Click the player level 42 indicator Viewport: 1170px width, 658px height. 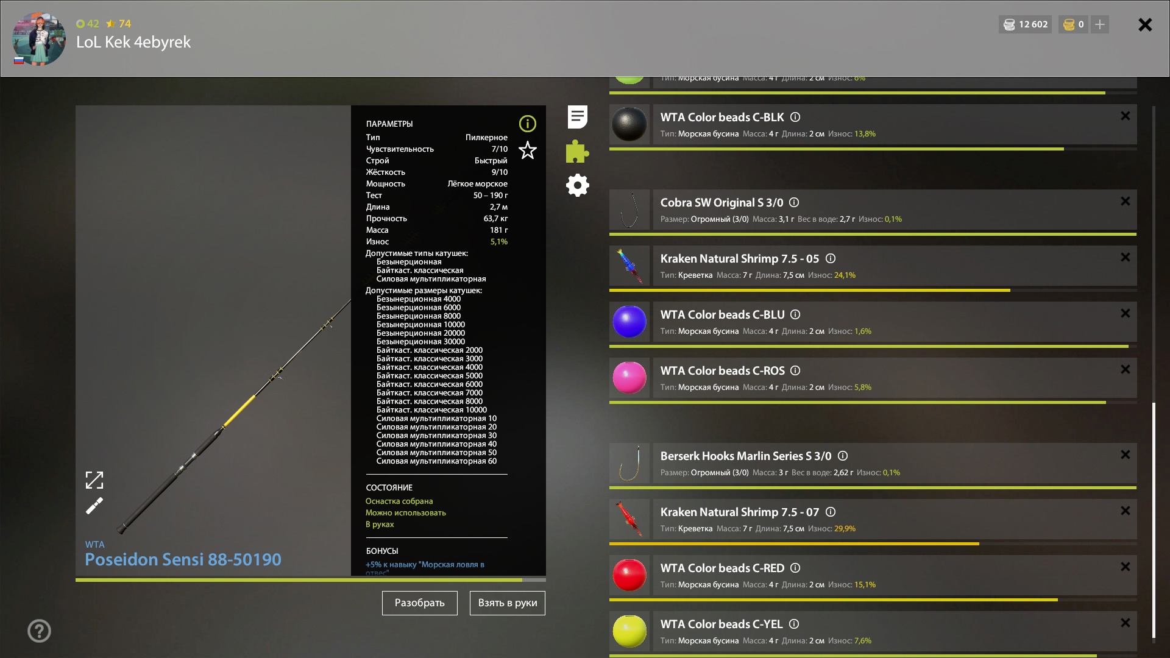click(x=88, y=24)
